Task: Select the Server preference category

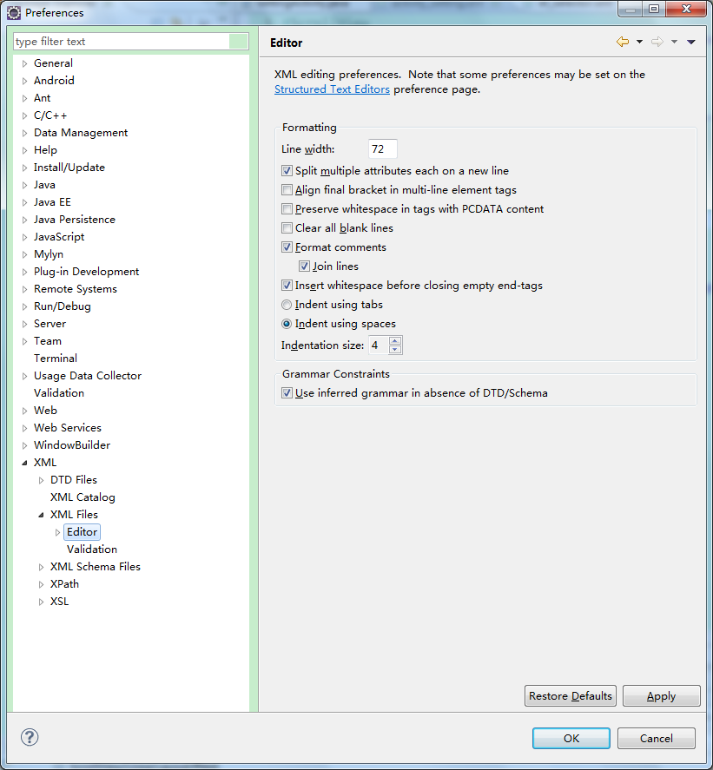Action: [x=50, y=324]
